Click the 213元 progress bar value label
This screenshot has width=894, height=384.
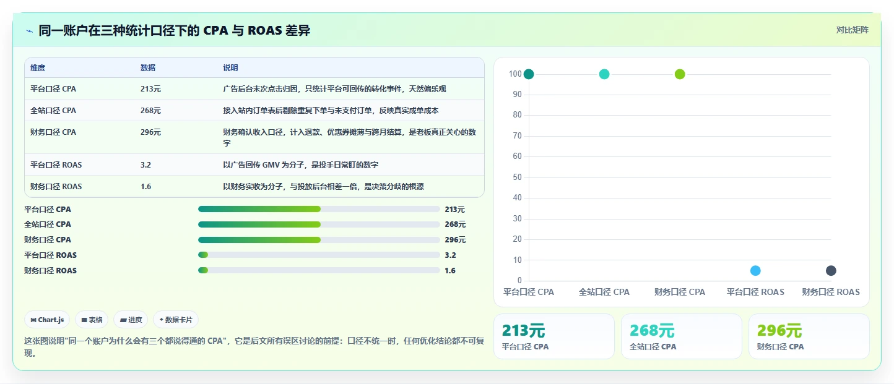coord(455,210)
